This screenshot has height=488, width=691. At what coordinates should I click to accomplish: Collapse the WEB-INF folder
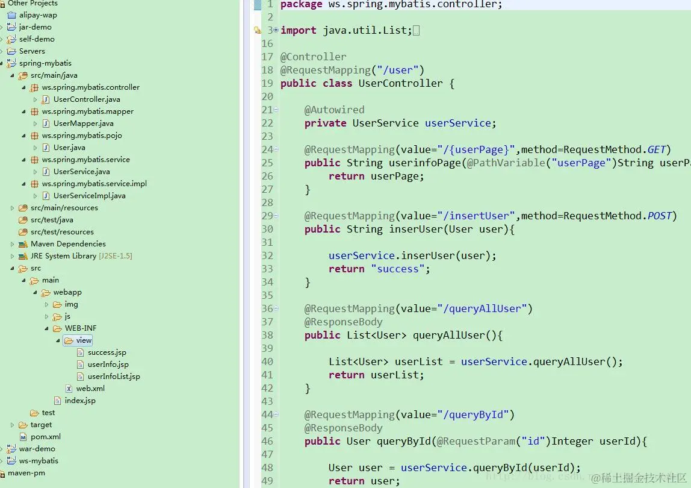pos(47,328)
